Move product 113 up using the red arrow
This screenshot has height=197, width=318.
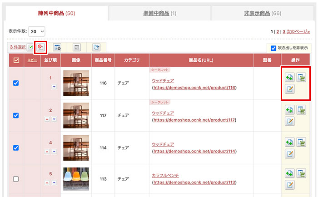tap(47, 182)
